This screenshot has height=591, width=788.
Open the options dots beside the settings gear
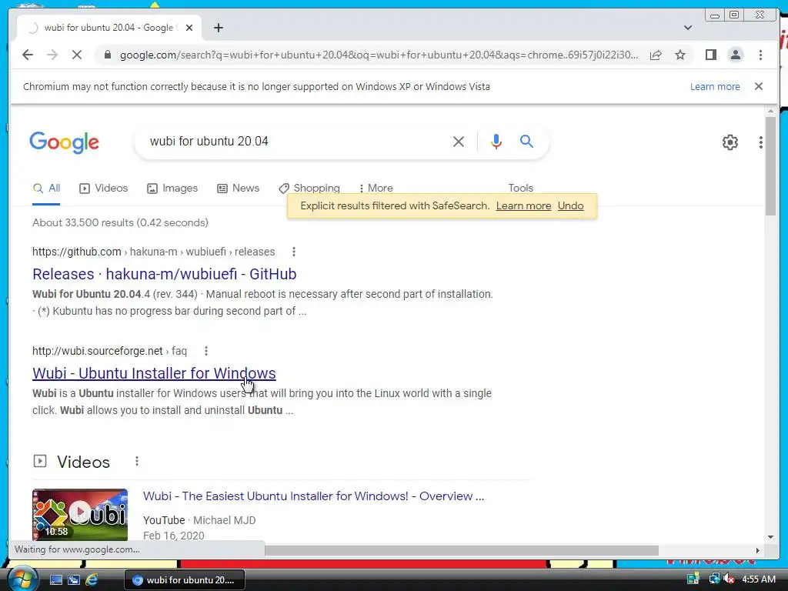(x=761, y=142)
